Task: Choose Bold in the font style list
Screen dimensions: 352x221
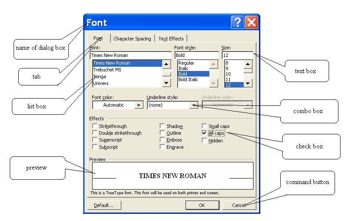Action: pos(194,74)
